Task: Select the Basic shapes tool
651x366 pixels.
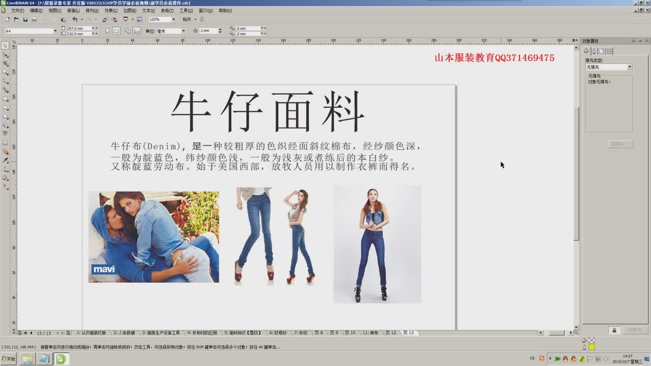Action: [6, 126]
